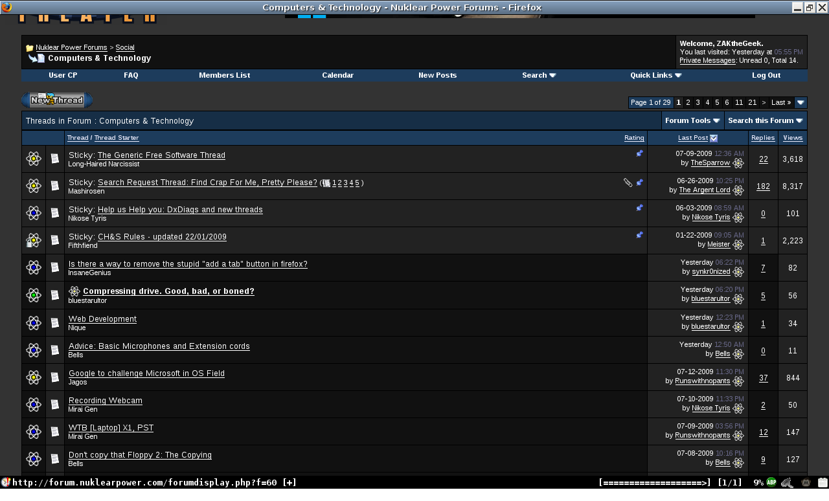This screenshot has height=501, width=829.
Task: Show who posted 182 replies
Action: pyautogui.click(x=763, y=186)
